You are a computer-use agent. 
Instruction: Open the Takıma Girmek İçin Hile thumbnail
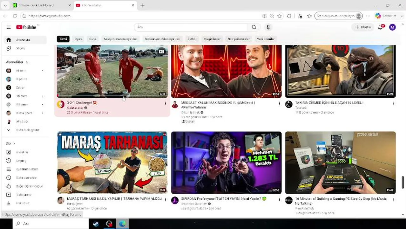(340, 71)
